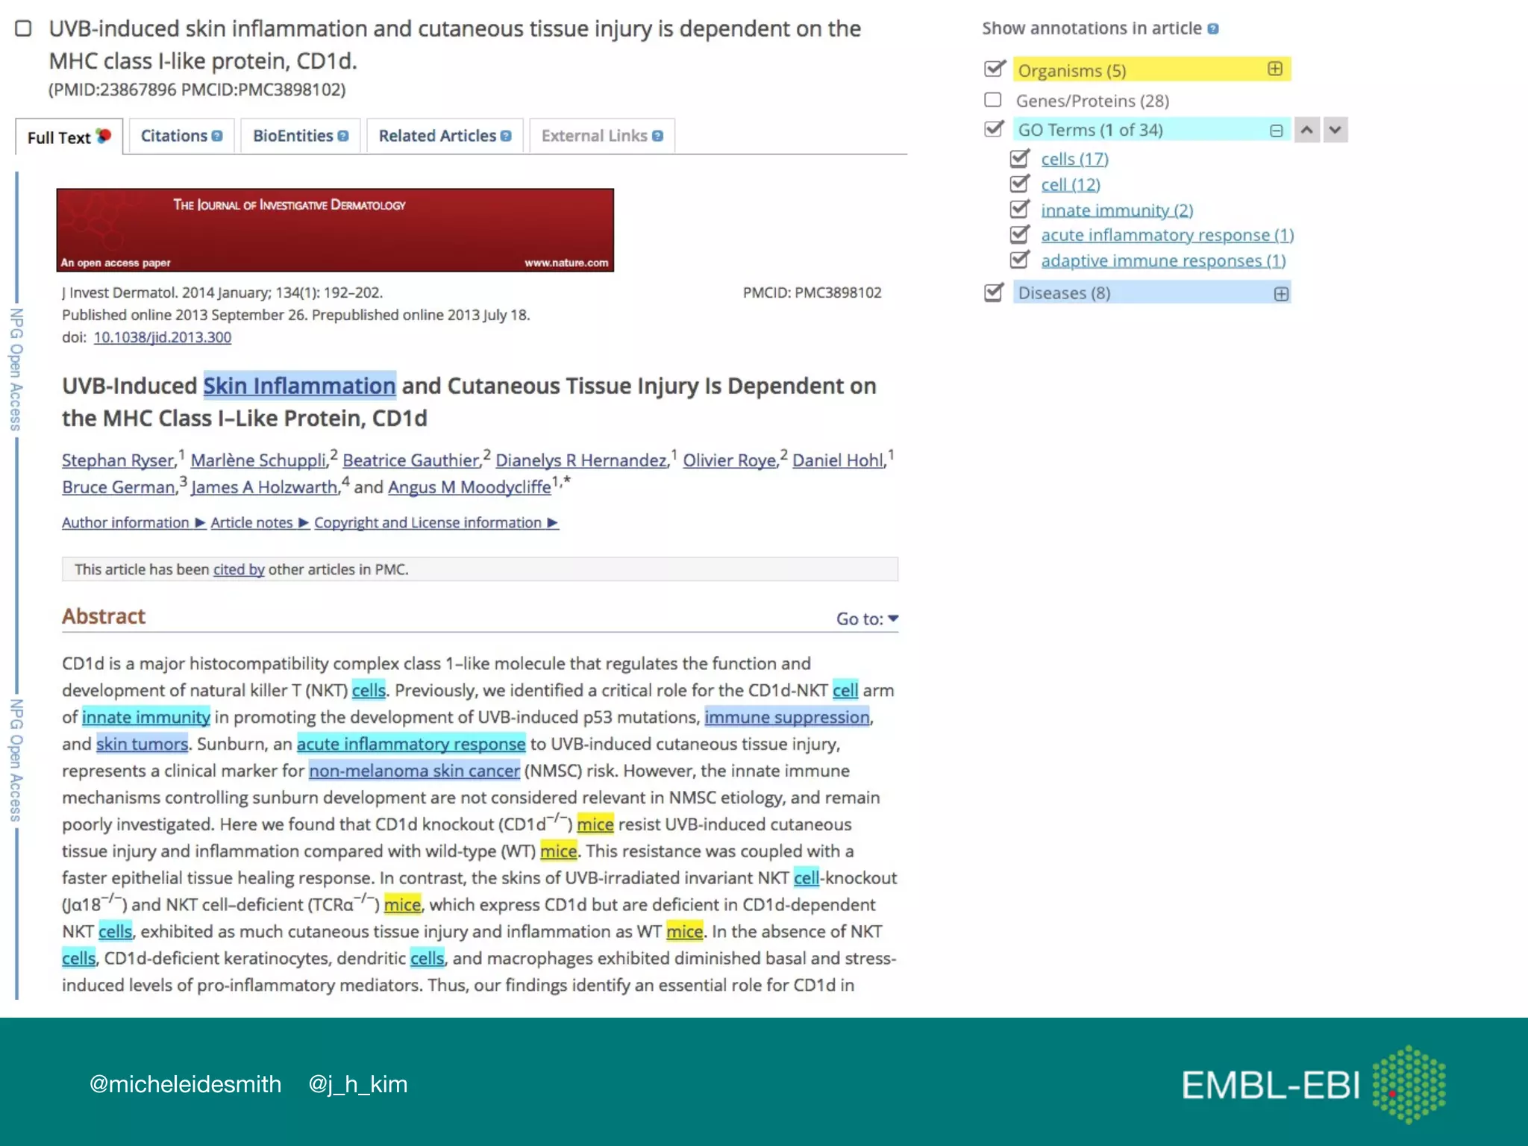1528x1146 pixels.
Task: Enable the Genes/Proteins annotations checkbox
Action: [x=993, y=100]
